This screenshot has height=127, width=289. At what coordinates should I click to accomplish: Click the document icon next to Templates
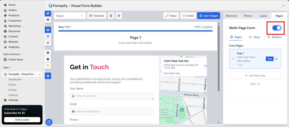click(111, 16)
